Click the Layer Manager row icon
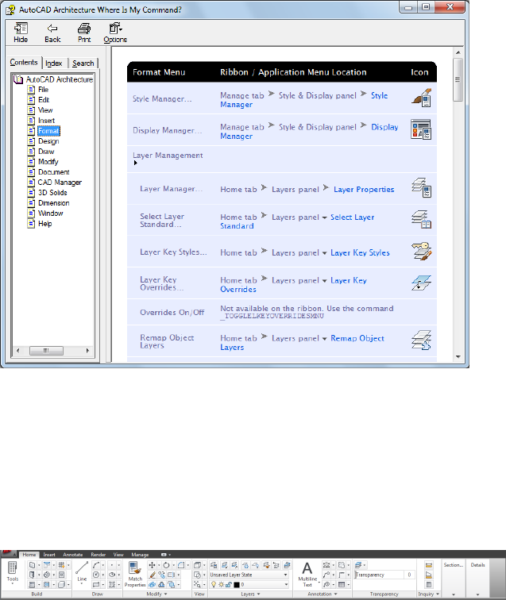The width and height of the screenshot is (506, 600). click(x=421, y=187)
